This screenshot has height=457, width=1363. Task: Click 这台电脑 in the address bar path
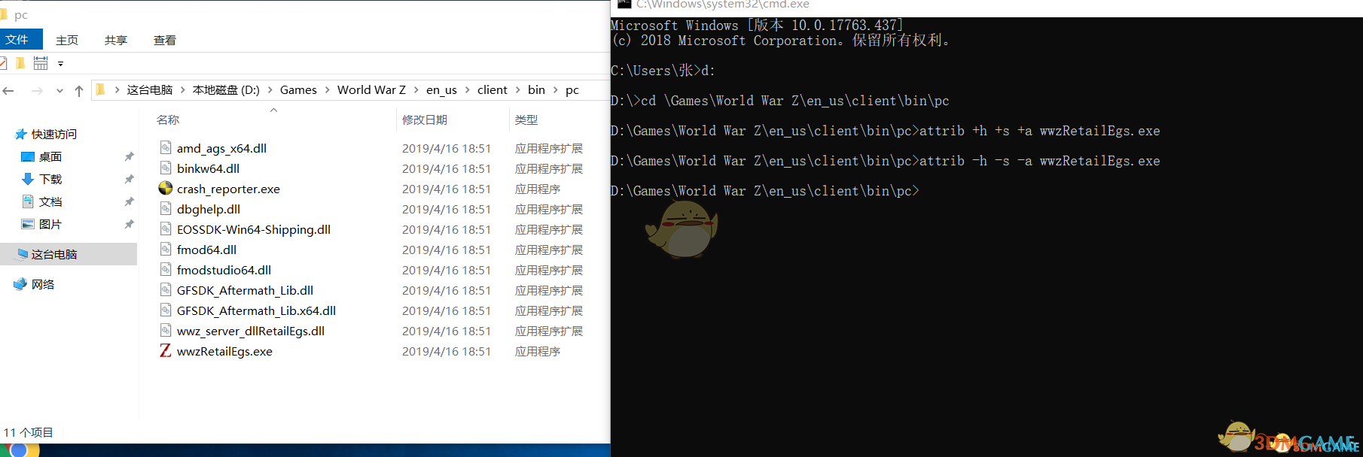click(x=150, y=90)
